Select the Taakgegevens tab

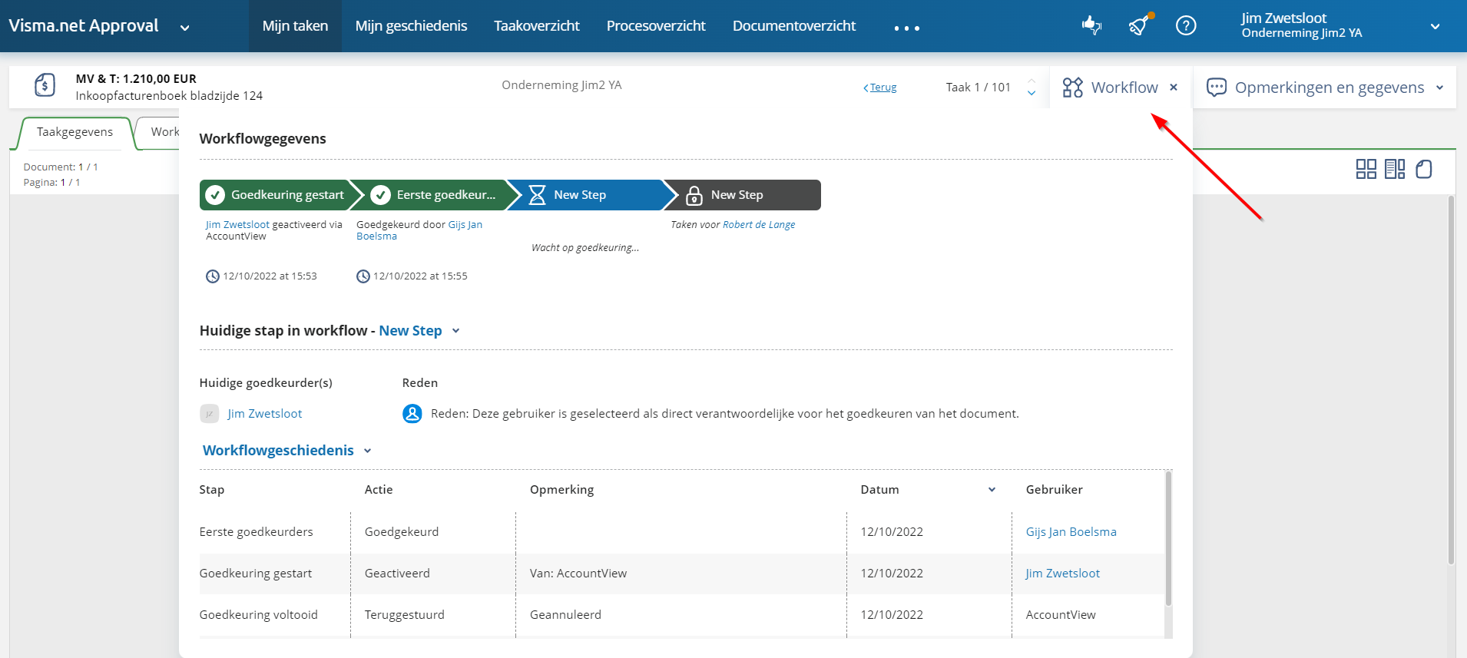75,132
